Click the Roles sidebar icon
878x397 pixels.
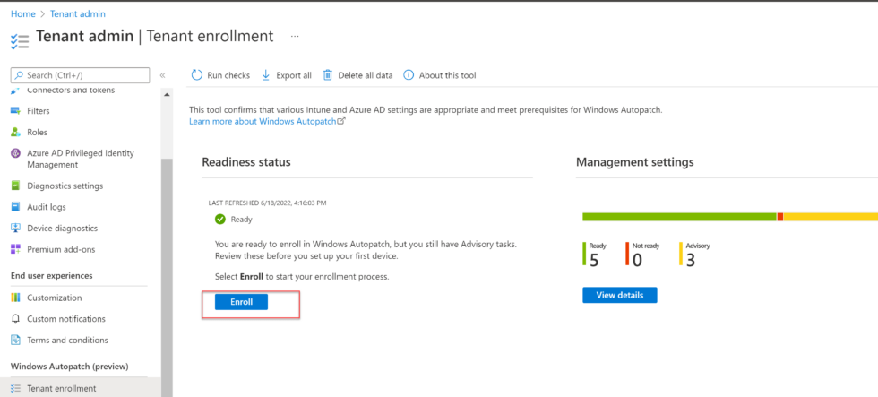coord(16,132)
